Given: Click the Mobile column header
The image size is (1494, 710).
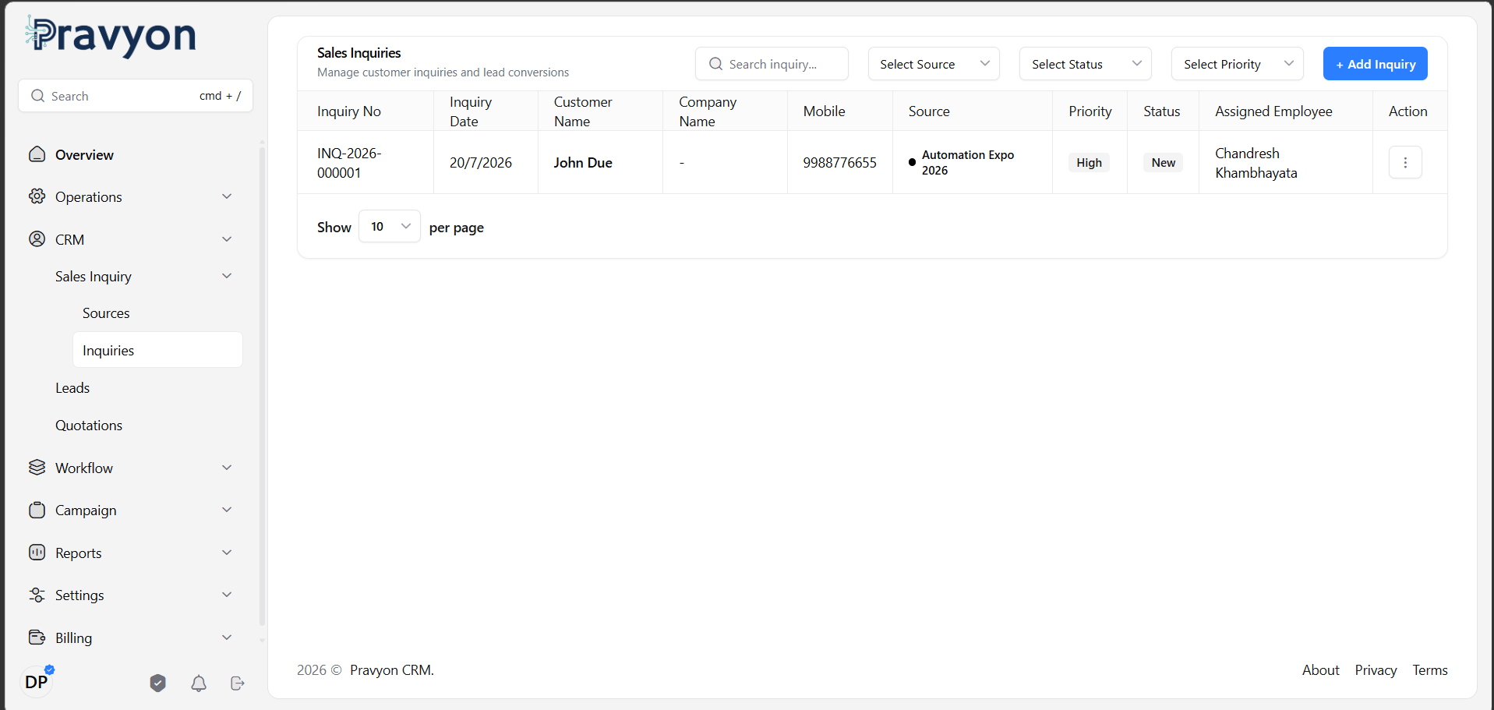Looking at the screenshot, I should click(824, 111).
